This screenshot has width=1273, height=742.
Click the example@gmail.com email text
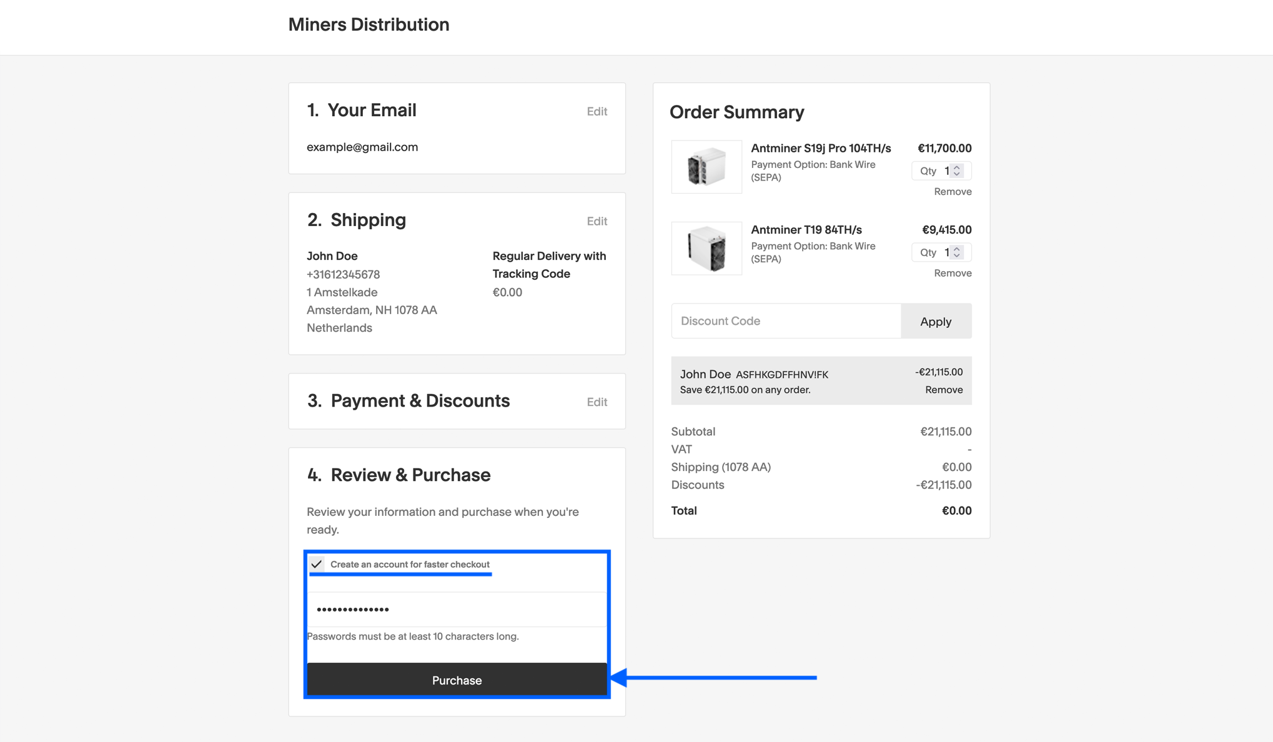click(x=362, y=147)
